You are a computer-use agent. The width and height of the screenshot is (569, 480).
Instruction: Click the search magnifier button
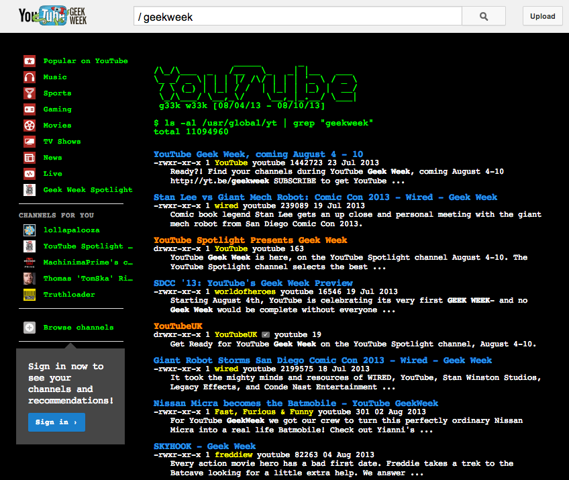tap(484, 17)
